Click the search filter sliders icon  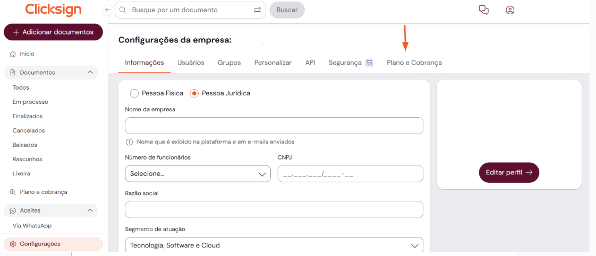click(x=258, y=10)
